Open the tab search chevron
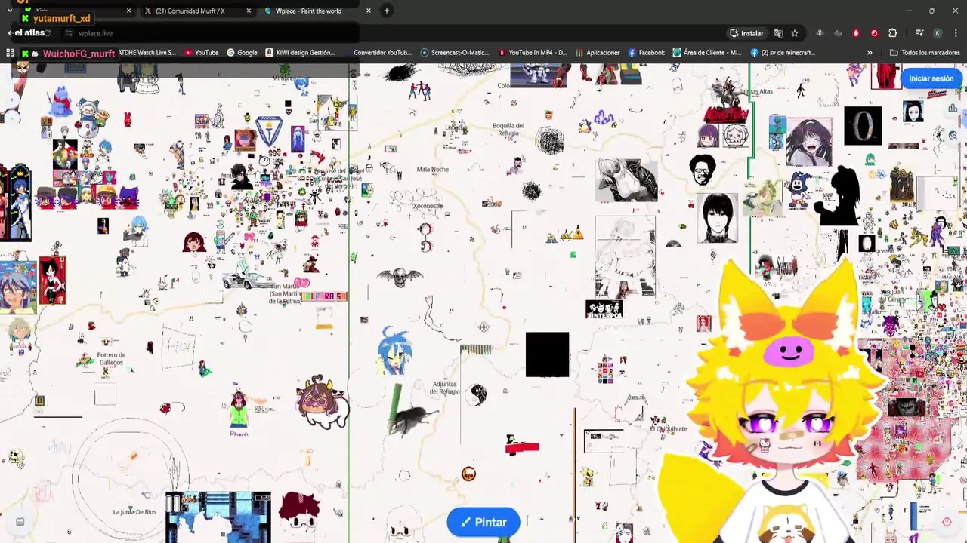Viewport: 967px width, 543px height. tap(9, 11)
